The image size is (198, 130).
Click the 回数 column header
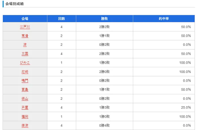point(61,19)
